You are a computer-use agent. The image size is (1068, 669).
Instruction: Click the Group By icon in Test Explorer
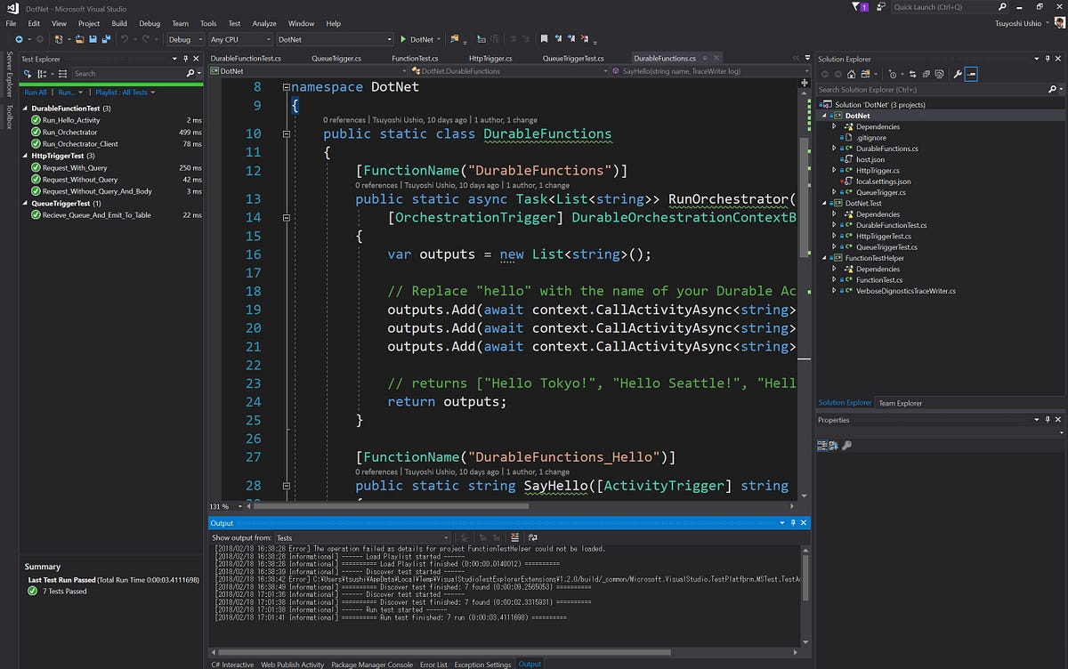[43, 75]
